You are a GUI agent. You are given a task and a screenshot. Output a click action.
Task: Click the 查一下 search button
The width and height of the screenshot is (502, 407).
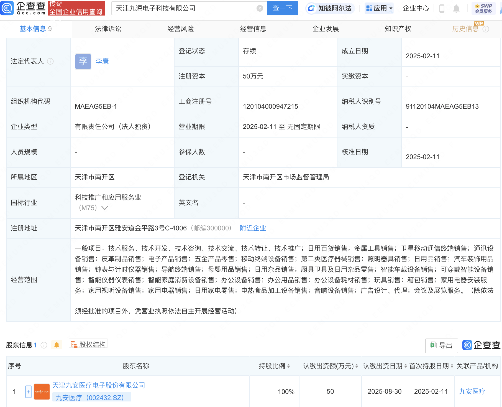(283, 8)
